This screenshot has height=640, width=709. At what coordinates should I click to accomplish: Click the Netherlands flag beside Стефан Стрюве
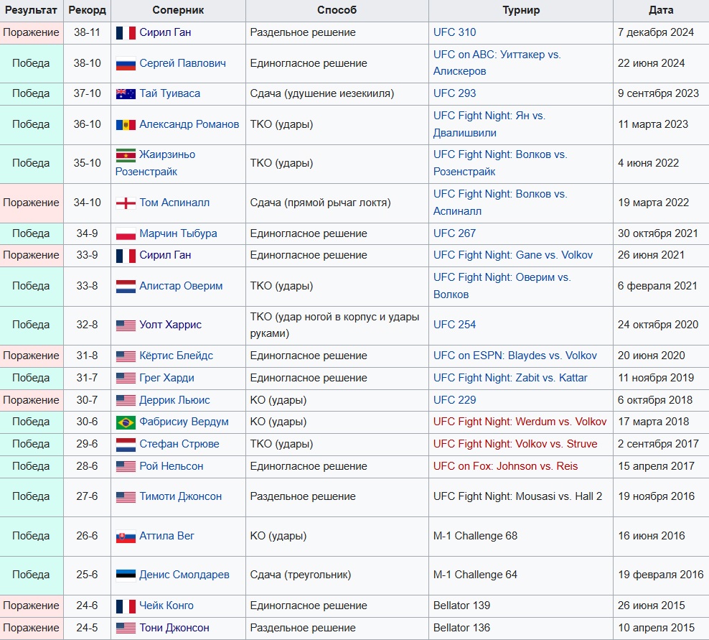126,444
